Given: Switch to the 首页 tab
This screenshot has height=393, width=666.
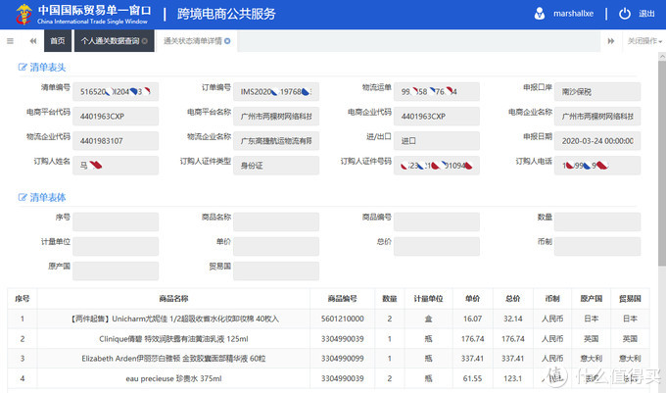Looking at the screenshot, I should click(58, 41).
